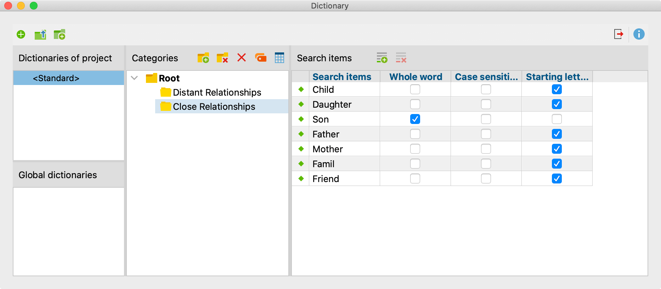Click the delete search item icon
Screen dimensions: 661x289
(x=401, y=58)
